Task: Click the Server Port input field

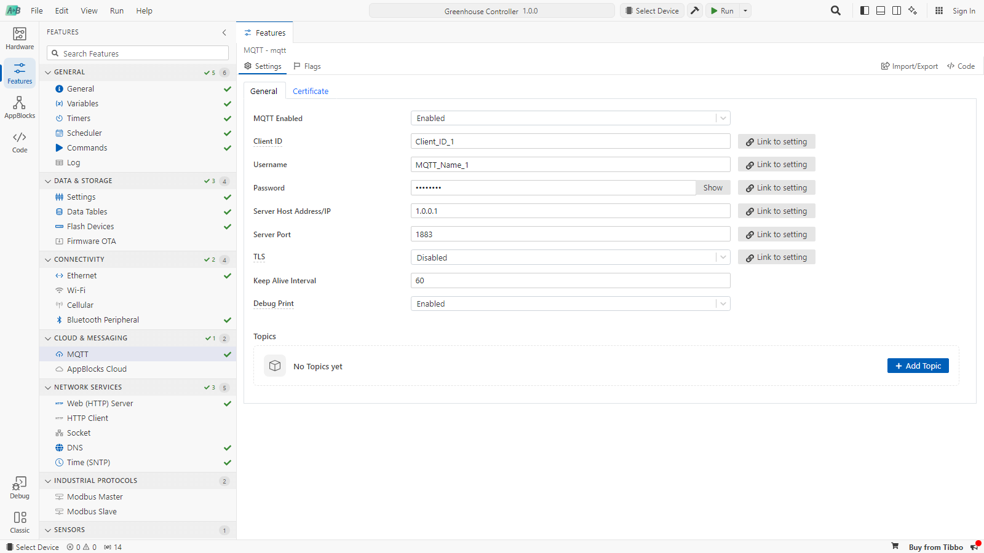Action: [x=570, y=234]
